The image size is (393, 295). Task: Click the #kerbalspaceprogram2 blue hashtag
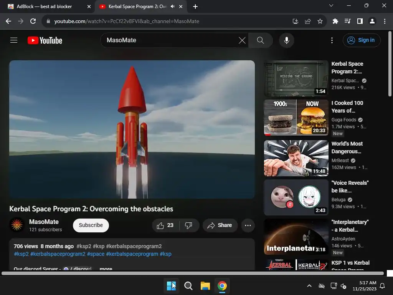point(58,254)
